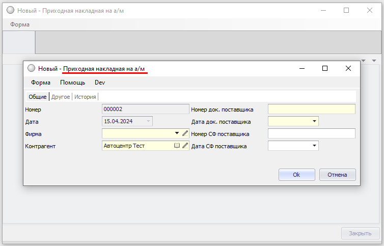Close the dialog with the X icon
The image size is (384, 246).
pyautogui.click(x=348, y=68)
